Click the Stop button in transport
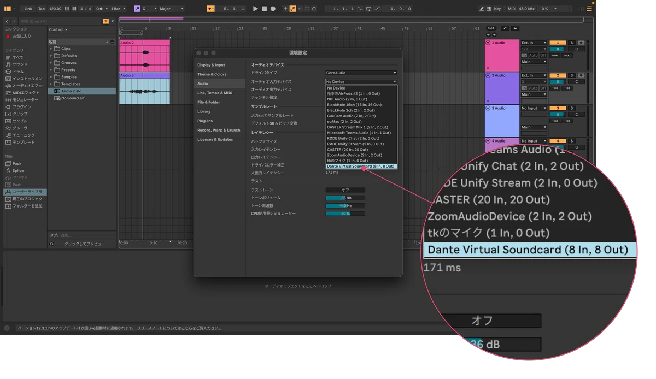This screenshot has width=656, height=379. pyautogui.click(x=264, y=9)
